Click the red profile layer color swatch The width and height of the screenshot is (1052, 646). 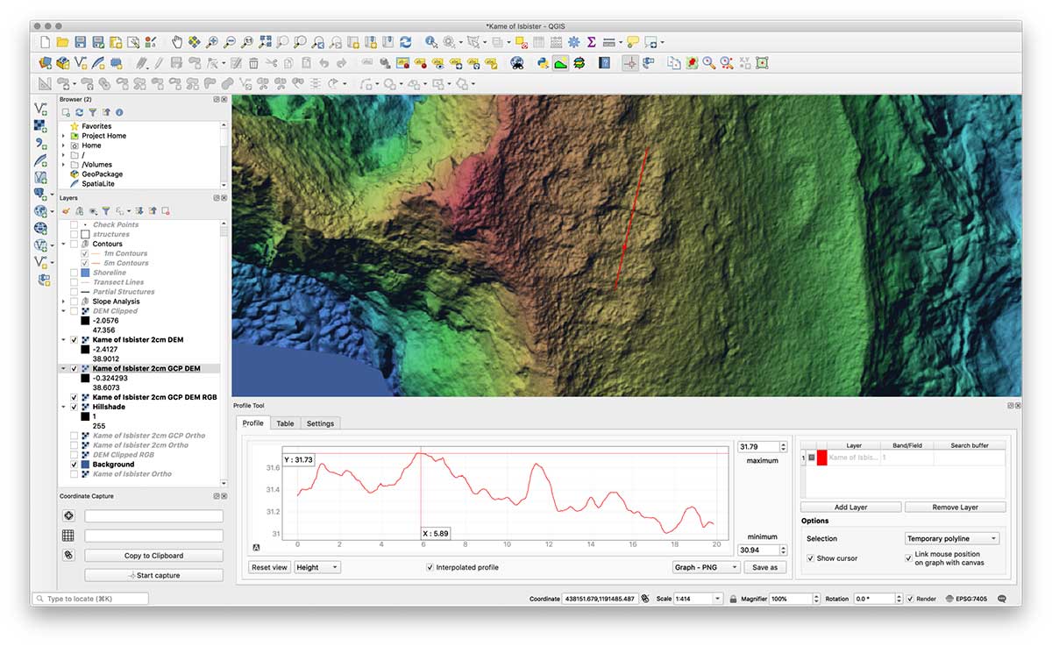(x=821, y=458)
